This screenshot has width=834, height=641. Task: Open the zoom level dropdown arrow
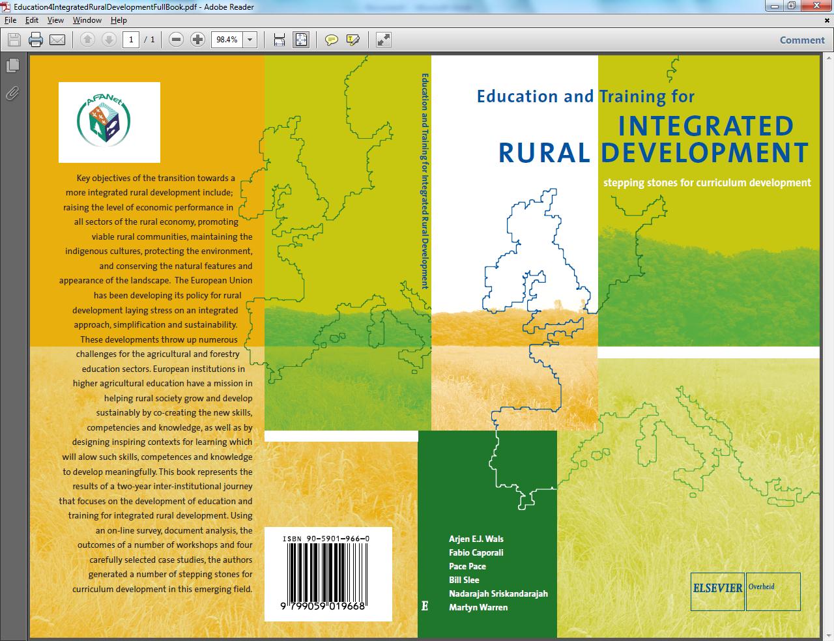coord(250,40)
